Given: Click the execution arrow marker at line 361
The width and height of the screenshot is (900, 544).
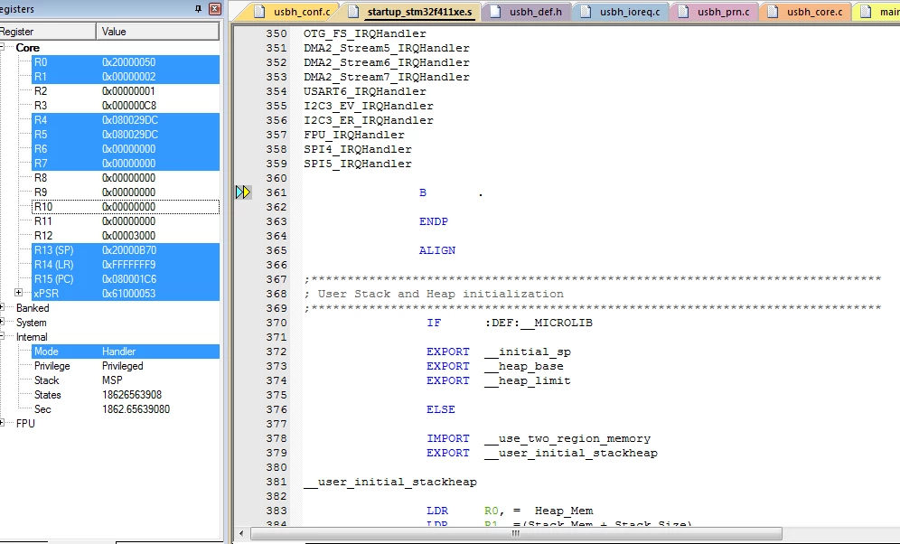Looking at the screenshot, I should (x=243, y=192).
